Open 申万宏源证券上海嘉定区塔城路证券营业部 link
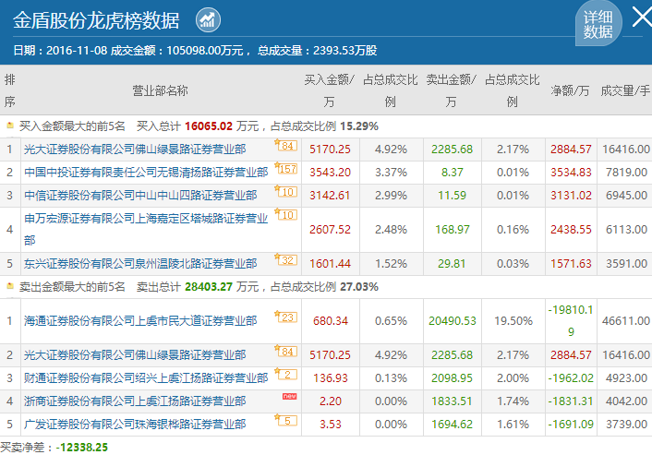652x455 pixels. 146,230
